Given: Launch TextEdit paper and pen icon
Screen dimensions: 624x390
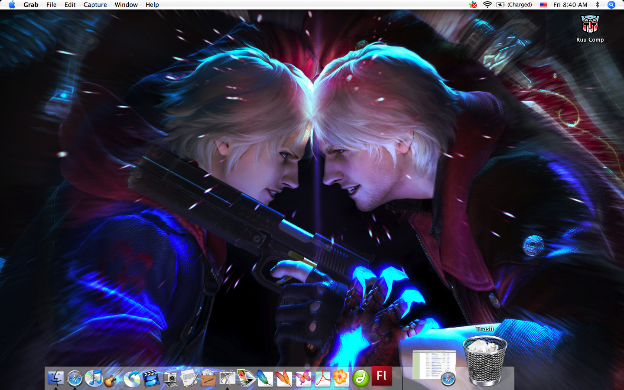Looking at the screenshot, I should pos(189,378).
